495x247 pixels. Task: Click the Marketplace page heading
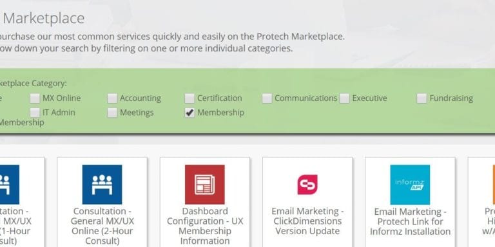point(44,18)
